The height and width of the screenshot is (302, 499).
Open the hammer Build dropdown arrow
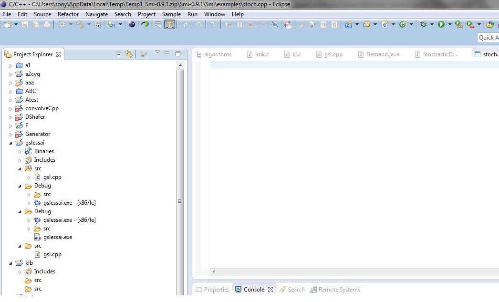tap(89, 24)
